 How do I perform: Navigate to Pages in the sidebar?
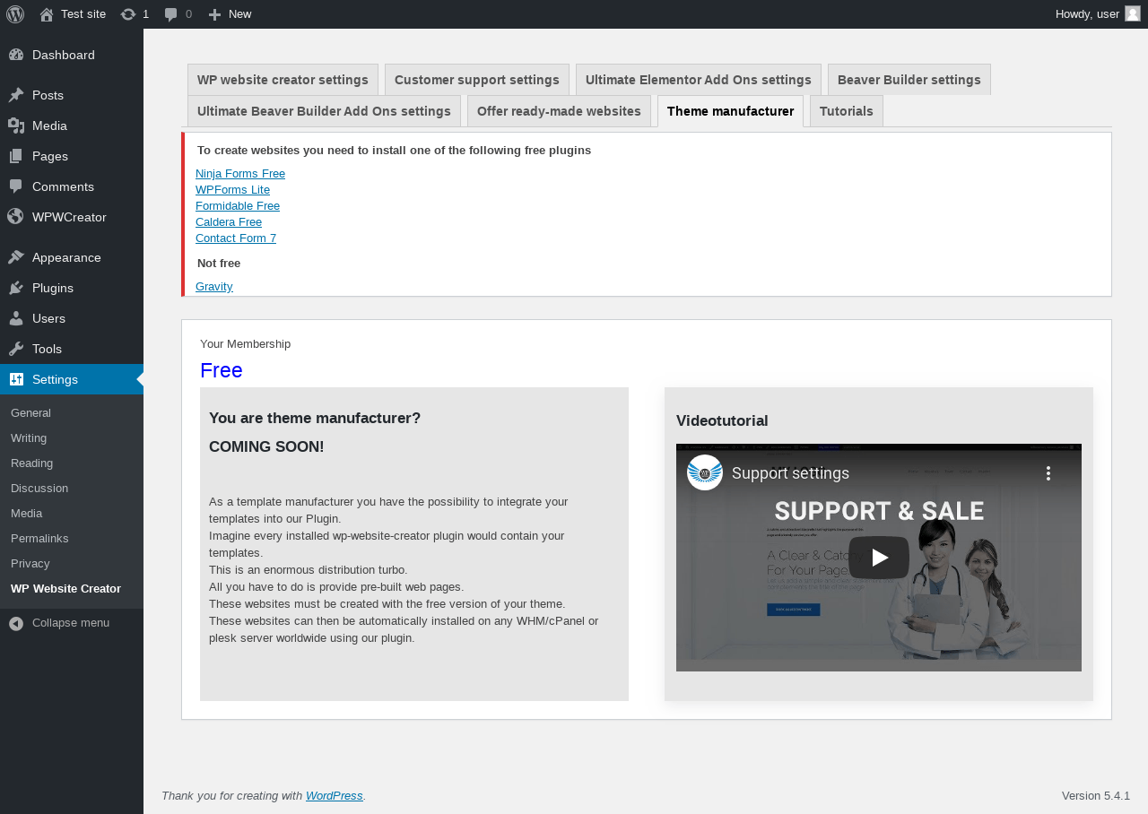pos(72,156)
